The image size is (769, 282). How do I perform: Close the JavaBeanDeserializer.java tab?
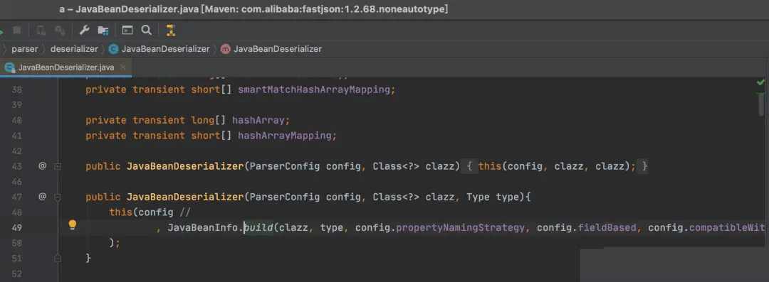pos(122,67)
